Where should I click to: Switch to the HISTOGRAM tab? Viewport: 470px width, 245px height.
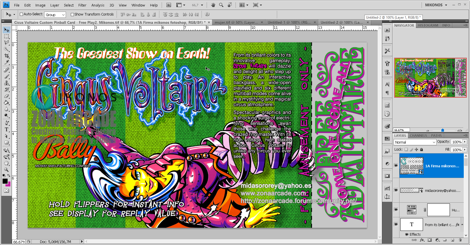[x=428, y=25]
